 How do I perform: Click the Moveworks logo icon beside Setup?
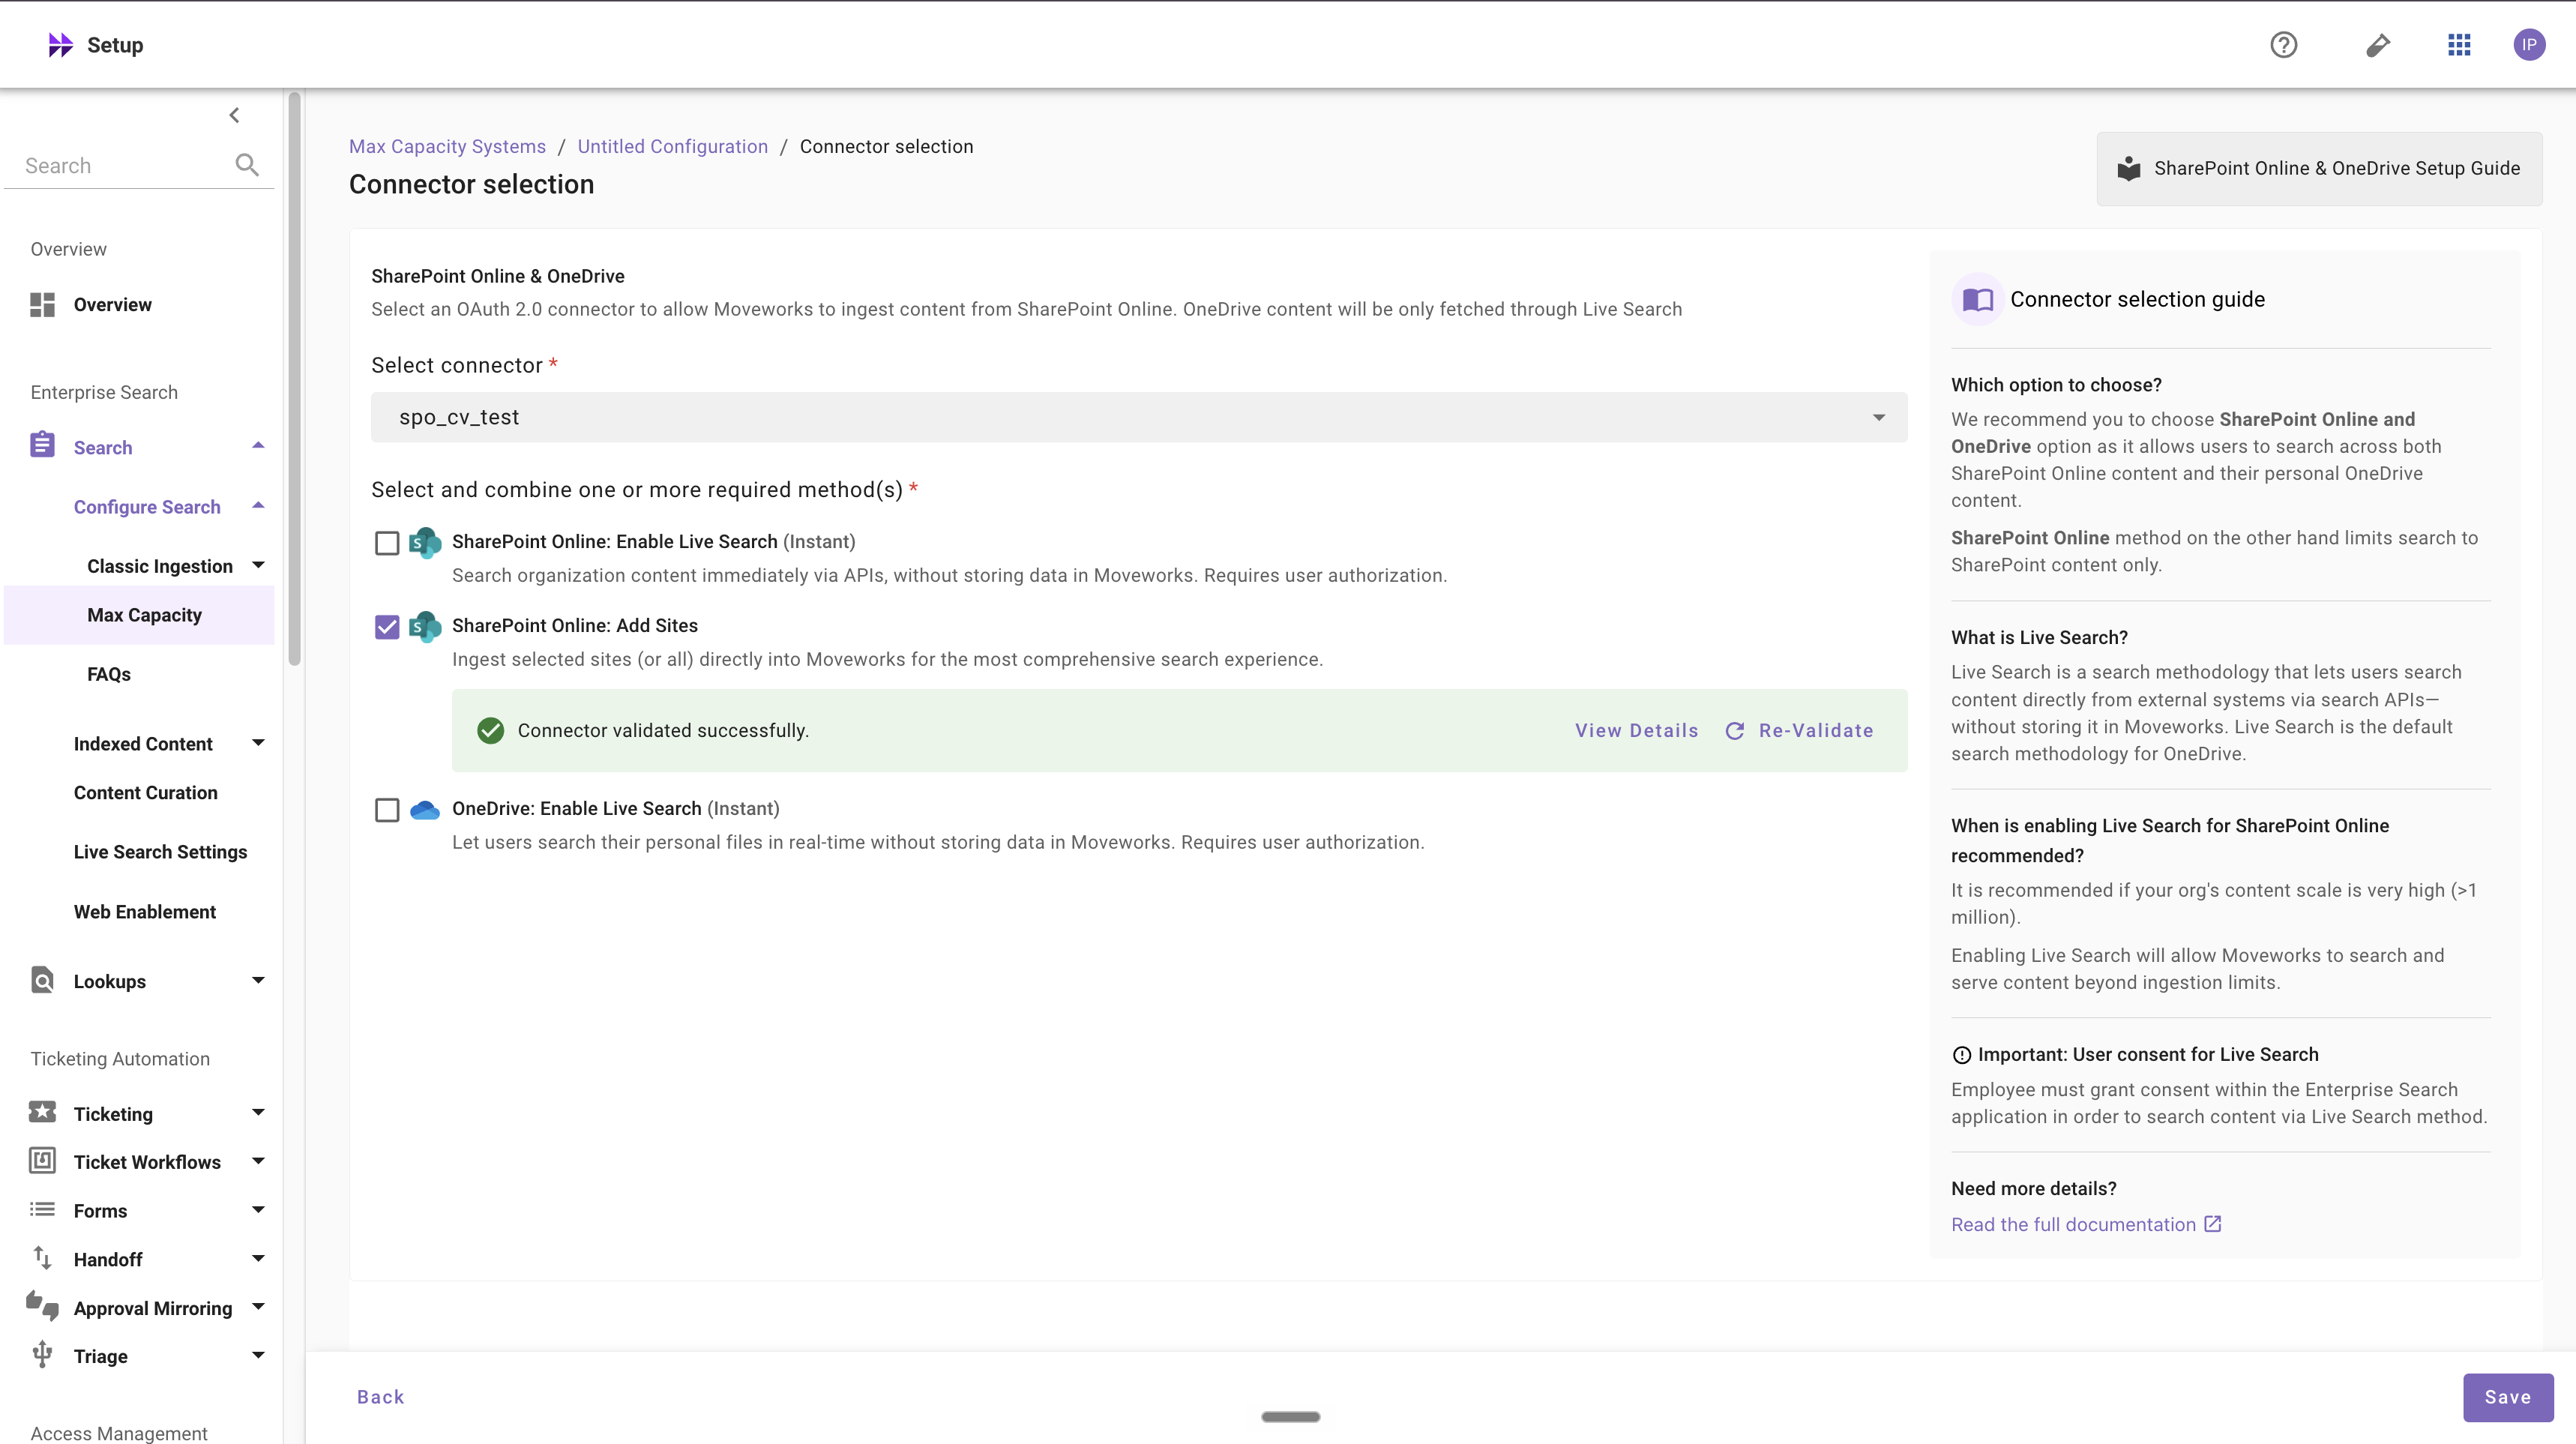click(x=60, y=45)
